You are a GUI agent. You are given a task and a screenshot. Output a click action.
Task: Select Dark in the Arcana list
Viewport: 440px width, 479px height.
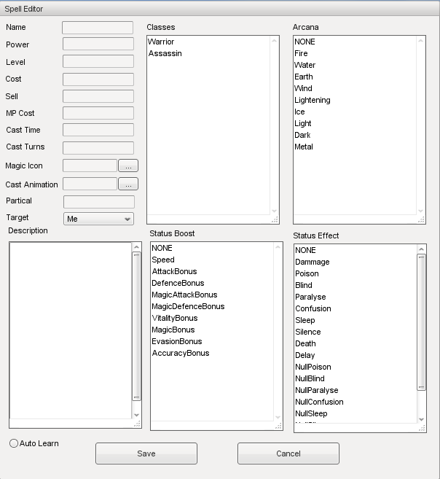point(355,135)
